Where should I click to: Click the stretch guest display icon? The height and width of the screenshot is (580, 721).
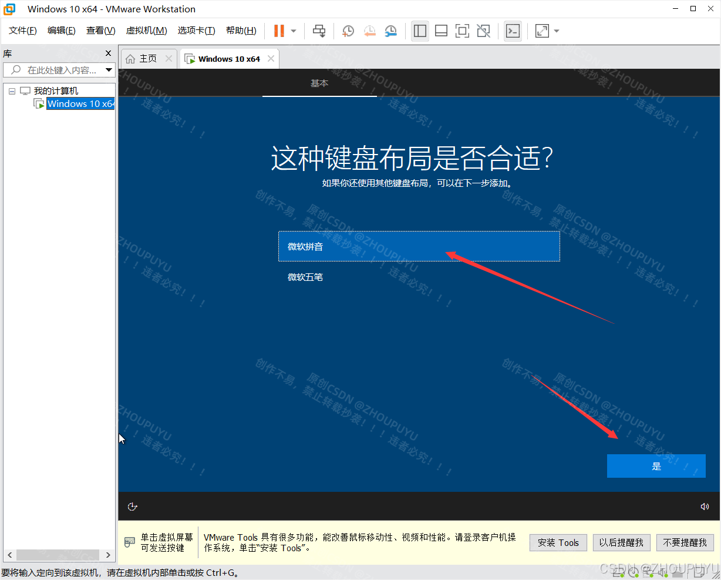point(542,31)
